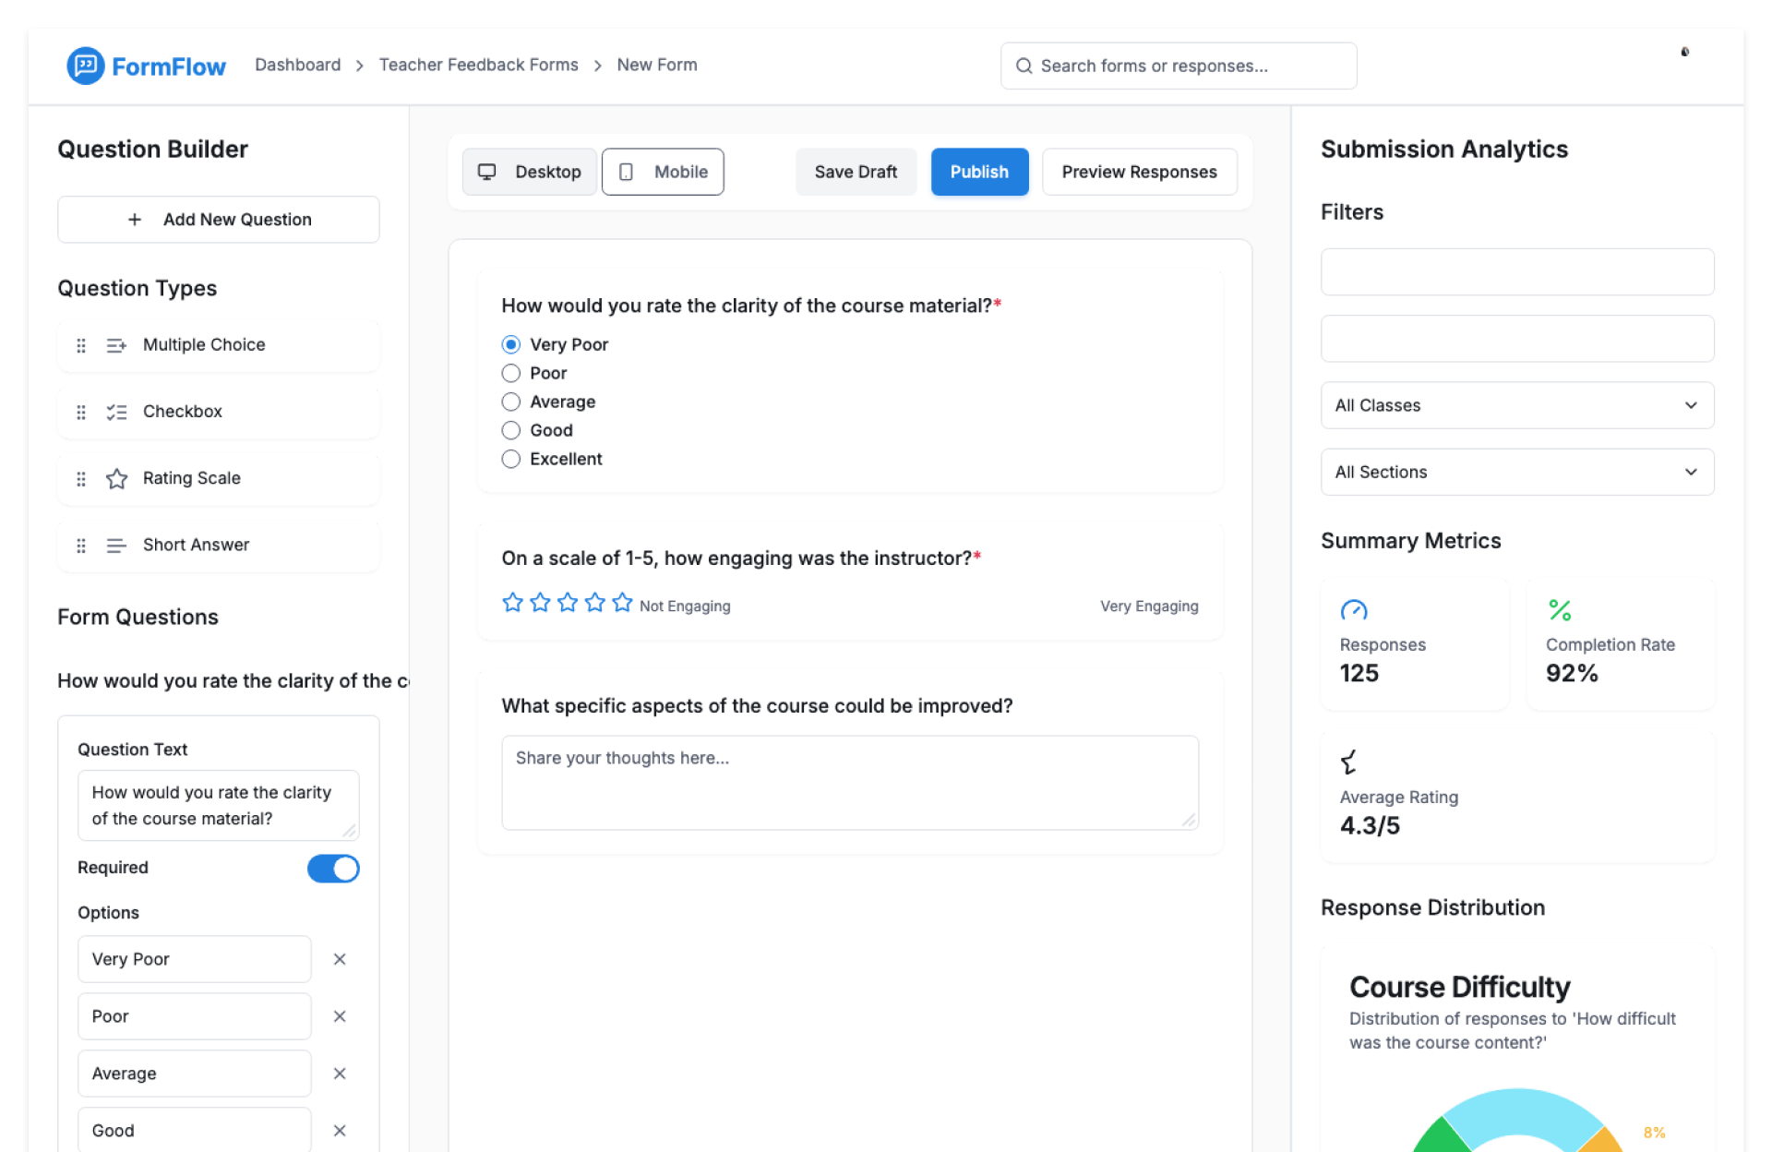The width and height of the screenshot is (1772, 1152).
Task: Open the All Classes dropdown
Action: pos(1516,405)
